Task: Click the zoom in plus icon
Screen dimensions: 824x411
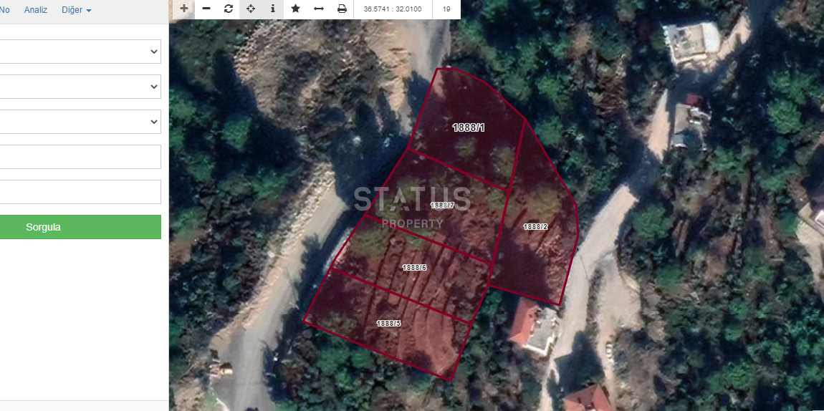Action: 184,9
